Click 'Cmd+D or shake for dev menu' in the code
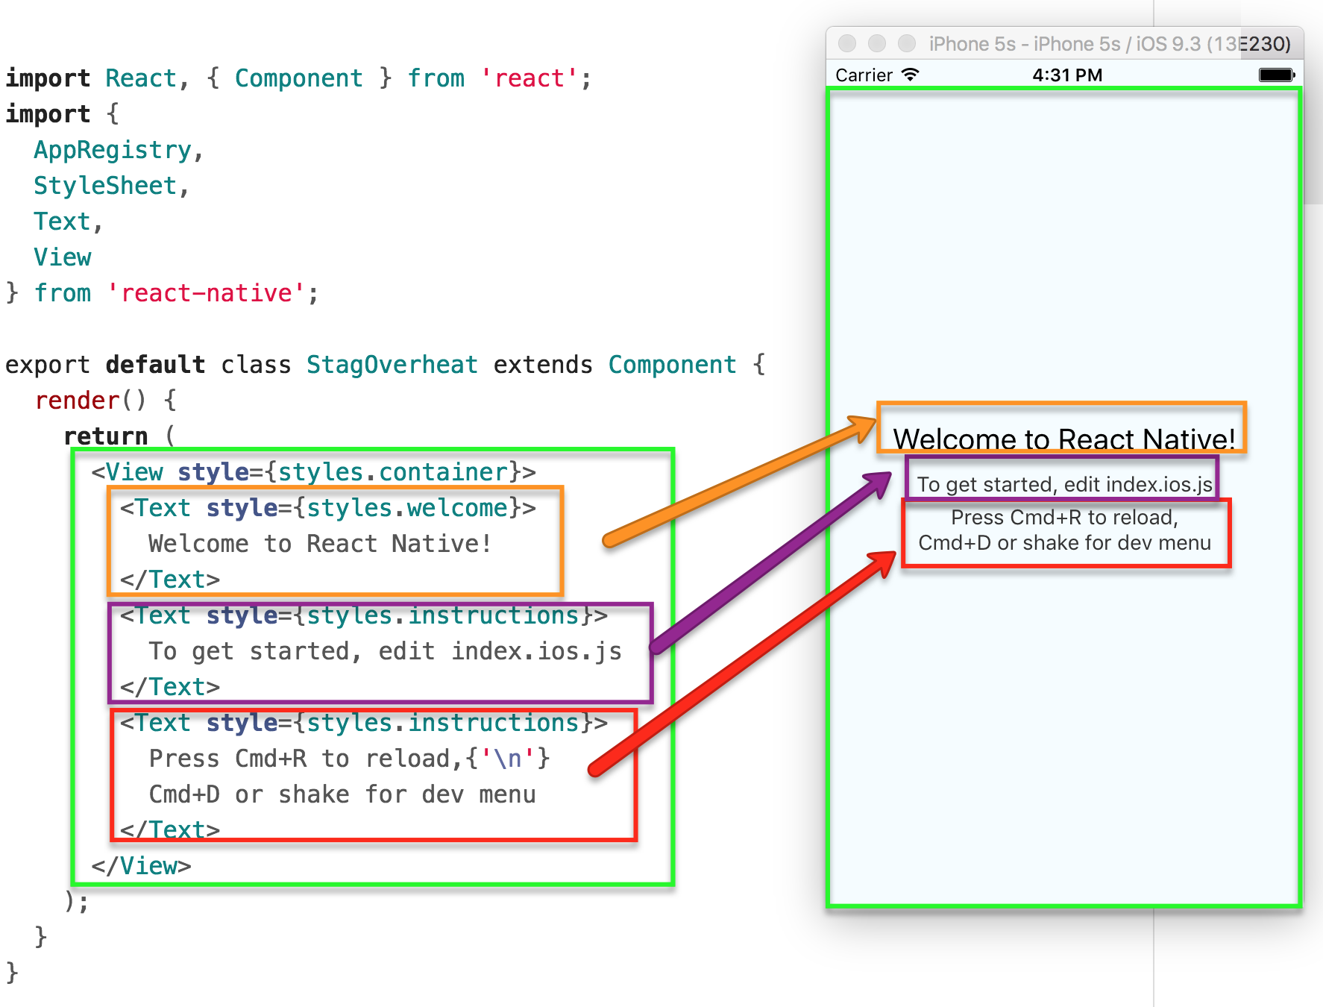 (x=342, y=794)
